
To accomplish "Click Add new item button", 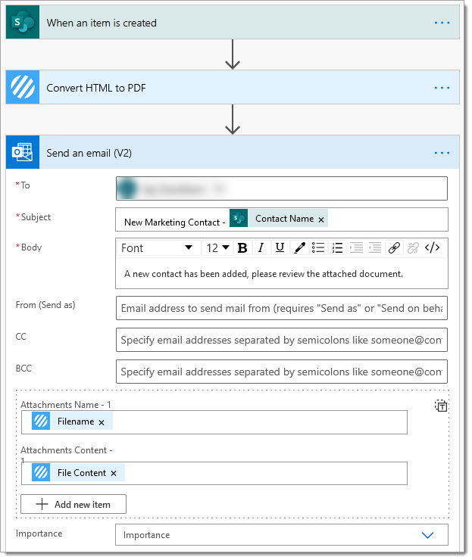I will pyautogui.click(x=73, y=504).
